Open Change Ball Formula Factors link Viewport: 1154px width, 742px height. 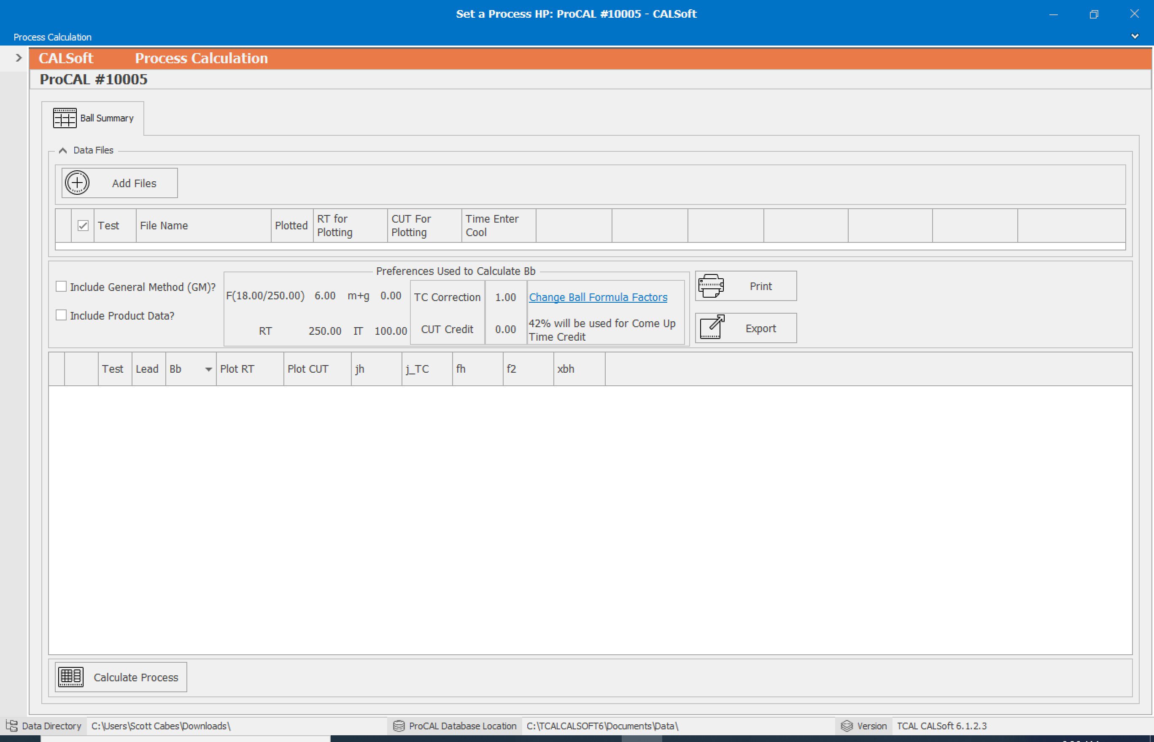click(x=598, y=297)
